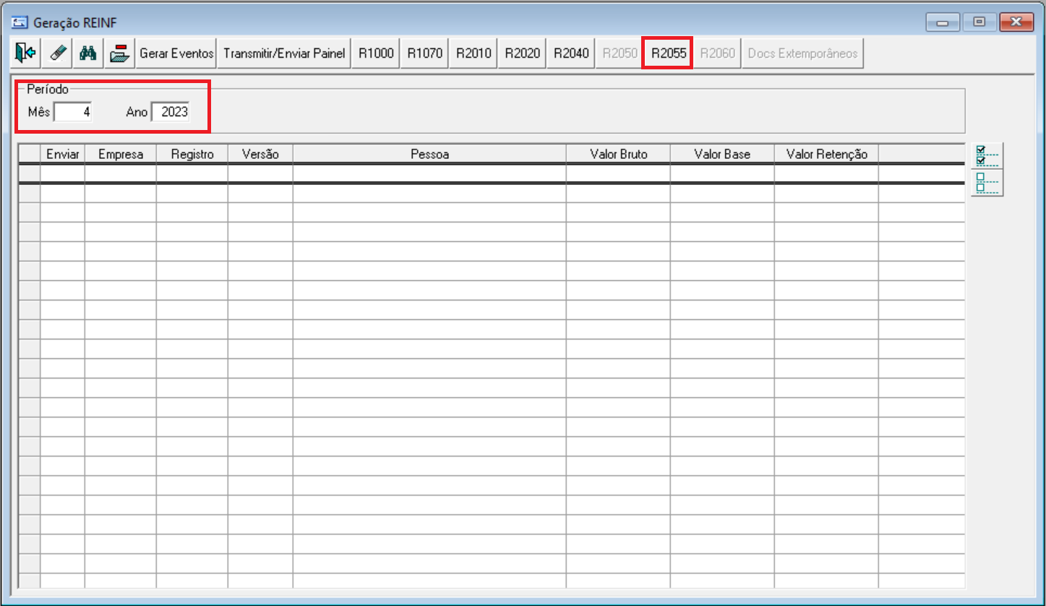Open the R1000 event
Viewport: 1046px width, 606px height.
(376, 53)
